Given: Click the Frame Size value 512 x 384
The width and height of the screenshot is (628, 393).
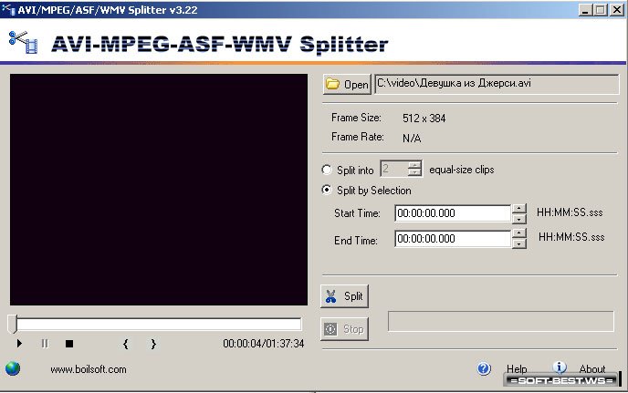Looking at the screenshot, I should click(x=424, y=118).
